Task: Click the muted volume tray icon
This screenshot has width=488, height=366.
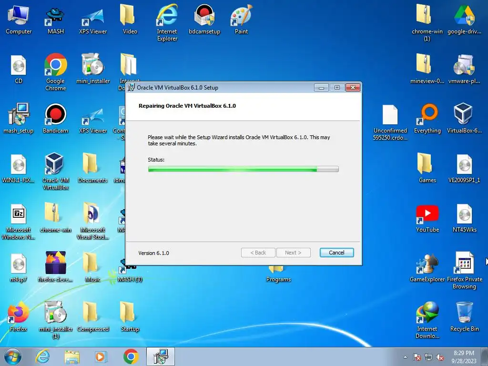Action: tap(440, 357)
